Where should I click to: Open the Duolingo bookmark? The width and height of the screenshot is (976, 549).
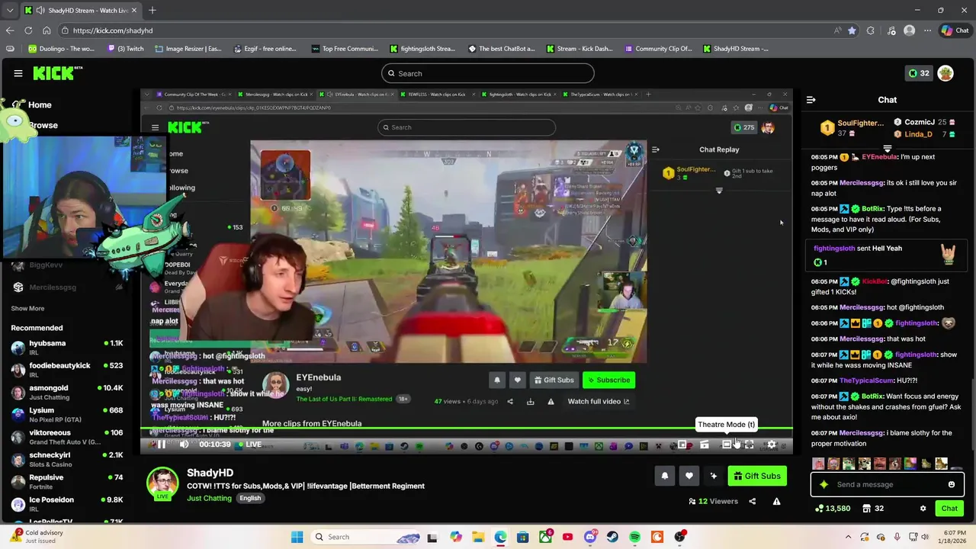coord(61,49)
